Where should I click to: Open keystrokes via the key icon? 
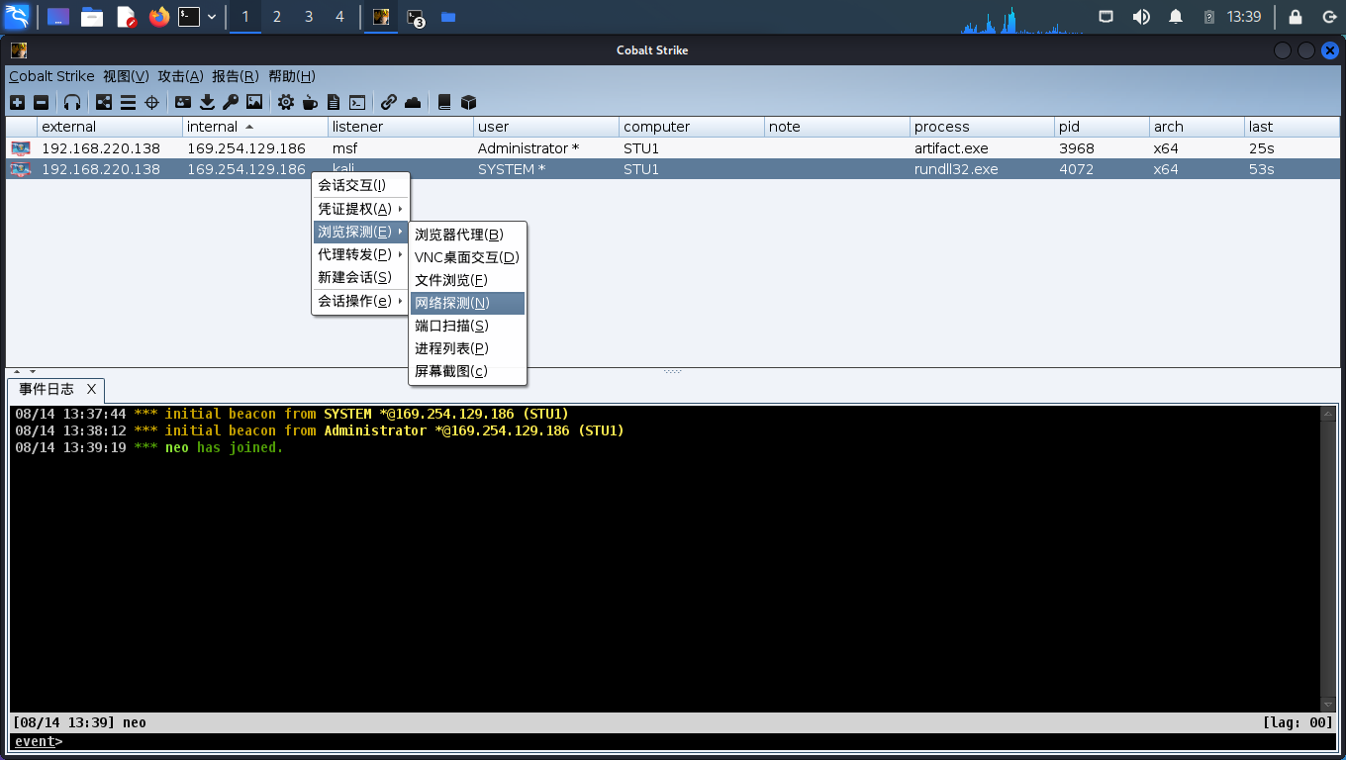tap(231, 102)
